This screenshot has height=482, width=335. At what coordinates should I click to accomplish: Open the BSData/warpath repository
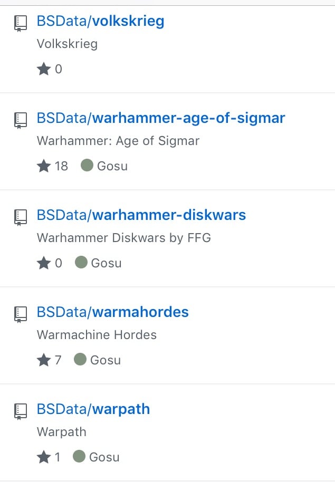(93, 409)
